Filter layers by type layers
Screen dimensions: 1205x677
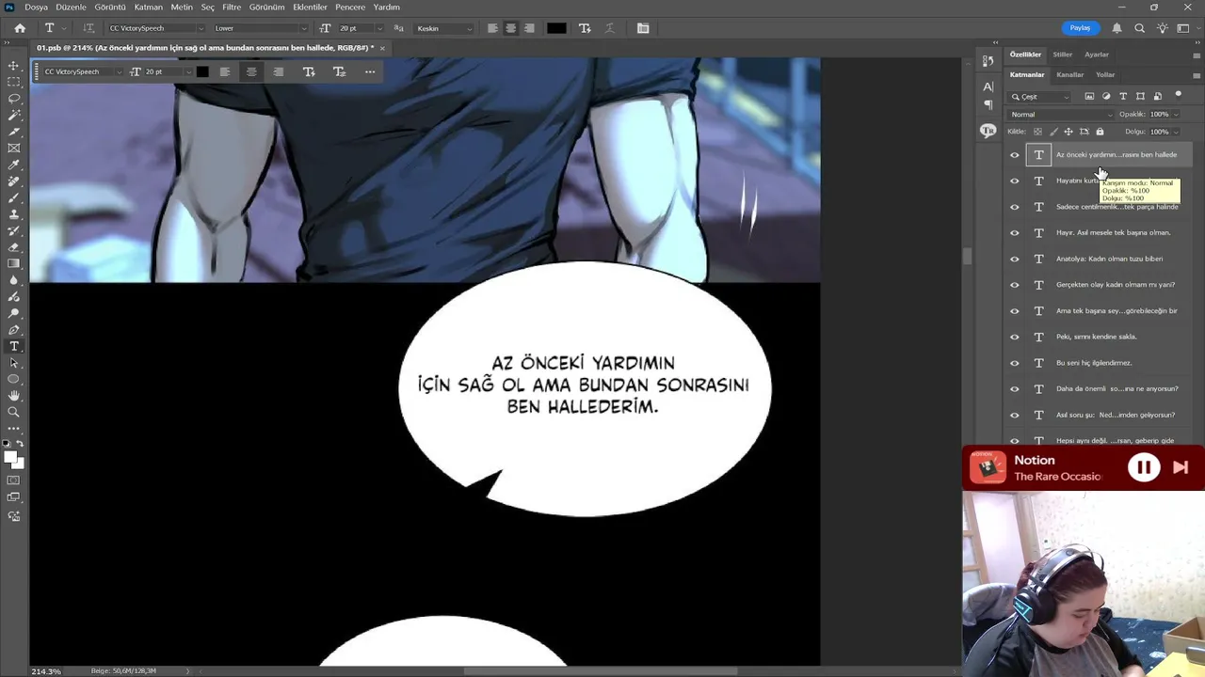click(1123, 96)
